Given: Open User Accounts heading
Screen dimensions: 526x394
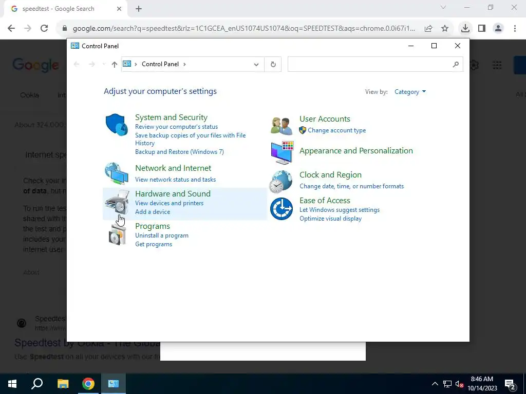Looking at the screenshot, I should coord(325,119).
